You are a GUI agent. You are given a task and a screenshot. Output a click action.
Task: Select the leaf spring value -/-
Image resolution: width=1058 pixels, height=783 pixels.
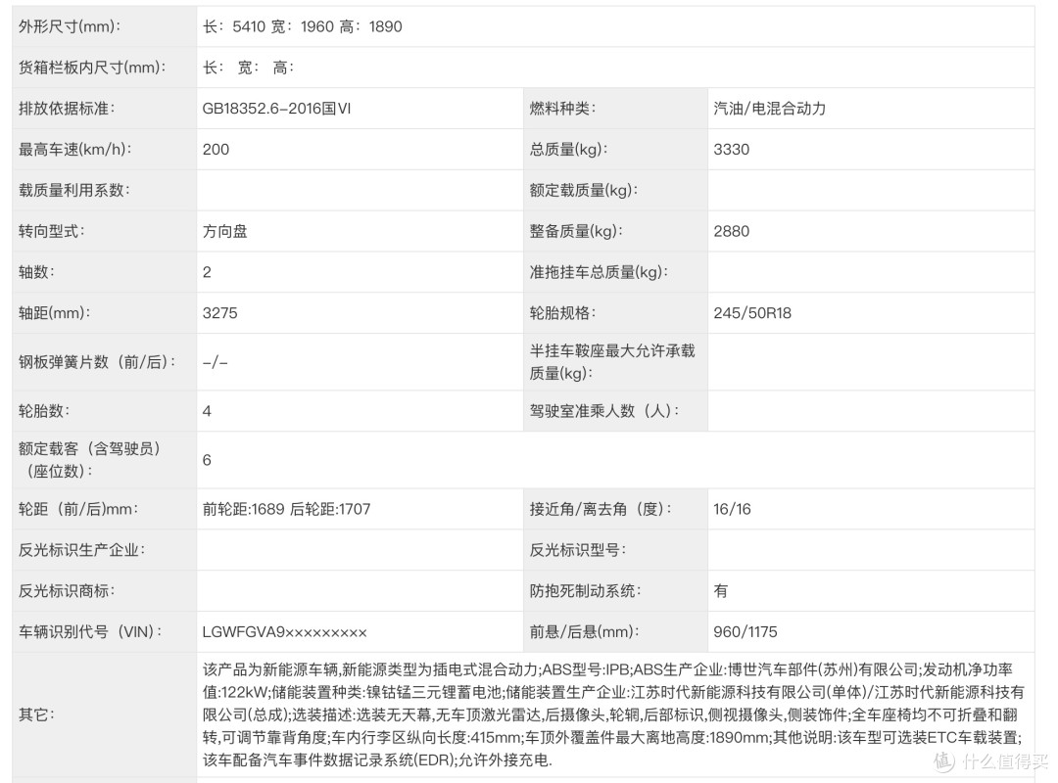216,362
